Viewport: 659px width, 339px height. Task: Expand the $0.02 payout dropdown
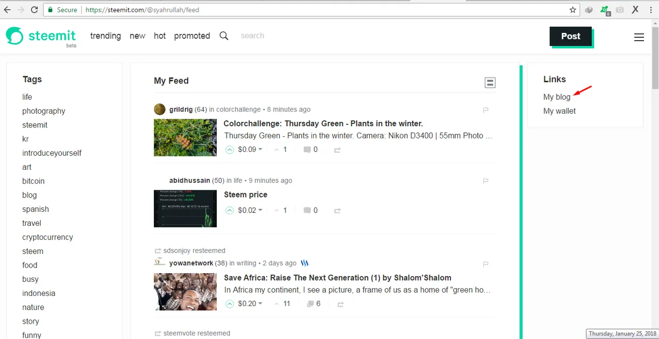250,210
